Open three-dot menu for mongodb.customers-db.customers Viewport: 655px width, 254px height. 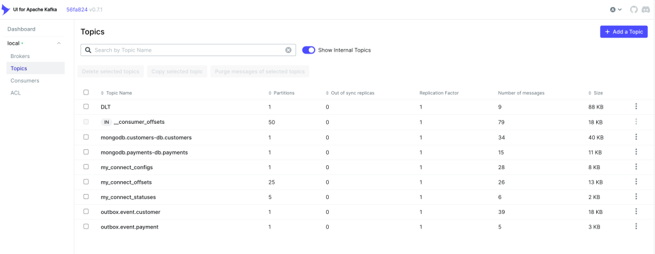[636, 137]
